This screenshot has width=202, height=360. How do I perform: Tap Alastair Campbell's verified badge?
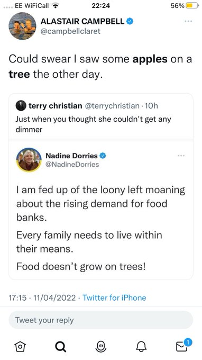(x=130, y=21)
